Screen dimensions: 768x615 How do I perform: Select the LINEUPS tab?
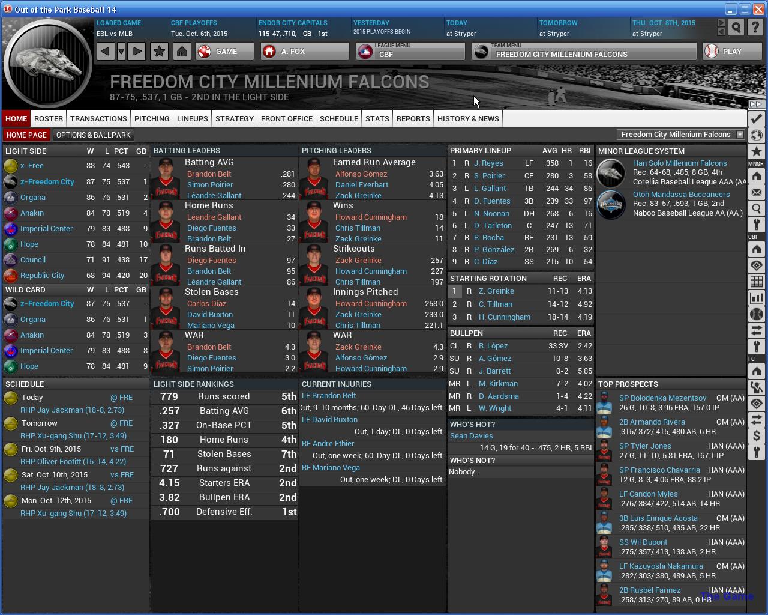[x=193, y=118]
